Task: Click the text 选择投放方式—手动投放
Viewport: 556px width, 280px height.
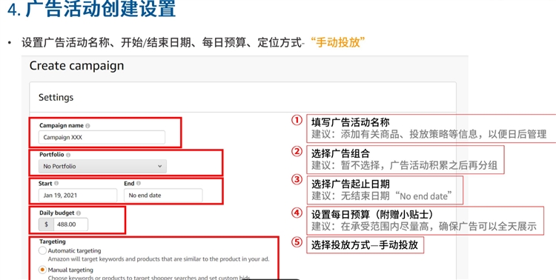Action: tap(365, 245)
